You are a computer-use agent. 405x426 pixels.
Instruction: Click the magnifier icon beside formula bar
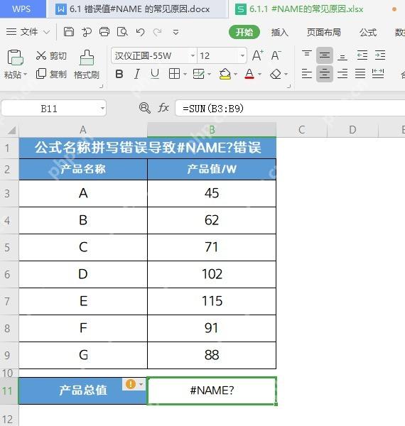coord(145,108)
